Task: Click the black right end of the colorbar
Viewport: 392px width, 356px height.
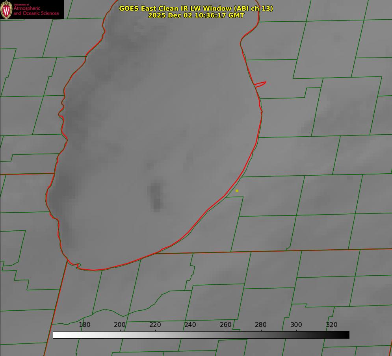Action: [x=346, y=335]
